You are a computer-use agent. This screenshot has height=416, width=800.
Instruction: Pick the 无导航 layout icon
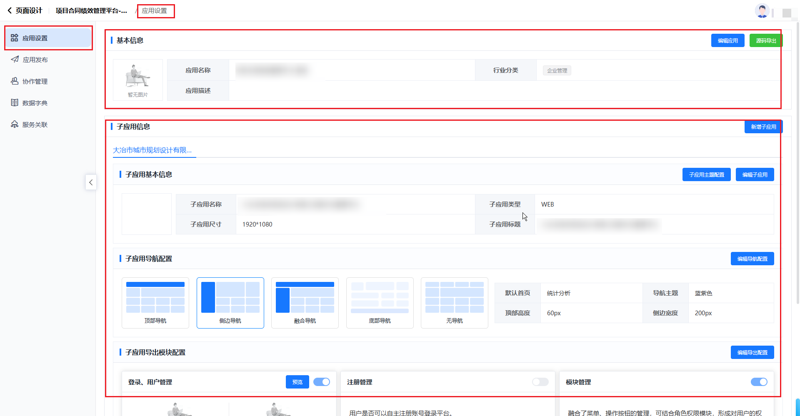454,298
